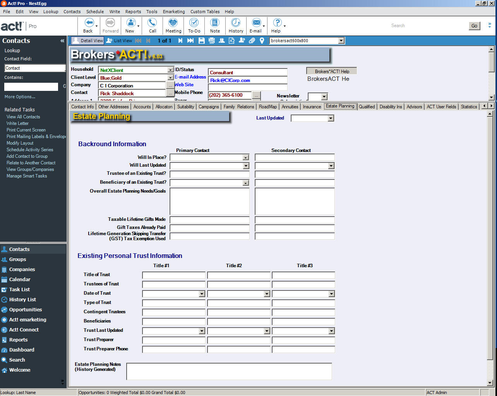This screenshot has width=497, height=396.
Task: Expand Secondary Will Last Updated dropdown
Action: click(331, 166)
